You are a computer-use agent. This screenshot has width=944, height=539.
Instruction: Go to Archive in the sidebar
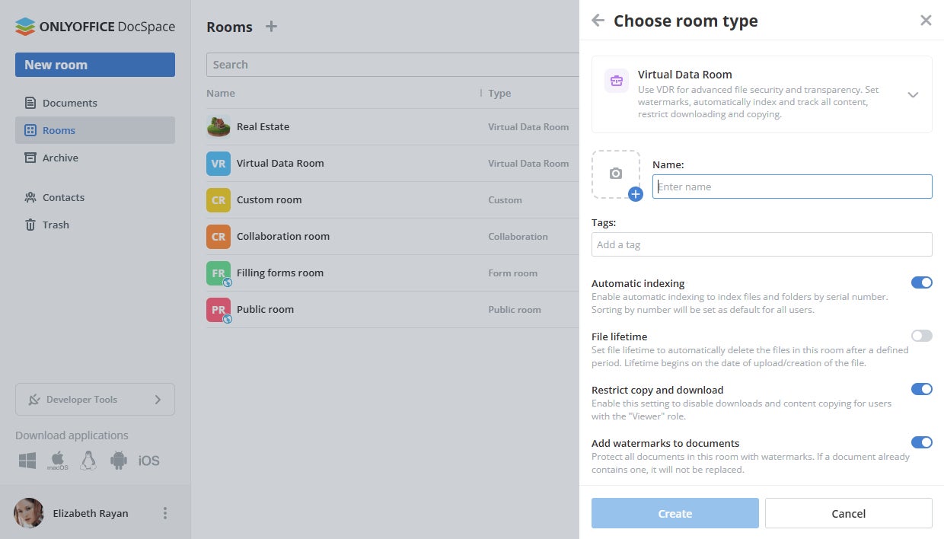pyautogui.click(x=60, y=158)
